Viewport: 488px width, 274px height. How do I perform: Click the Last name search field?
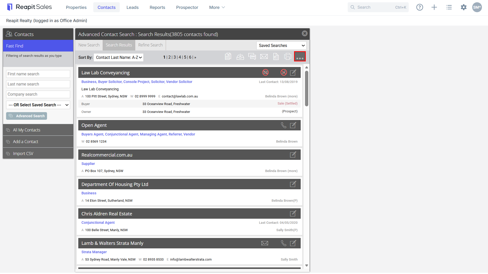(38, 84)
